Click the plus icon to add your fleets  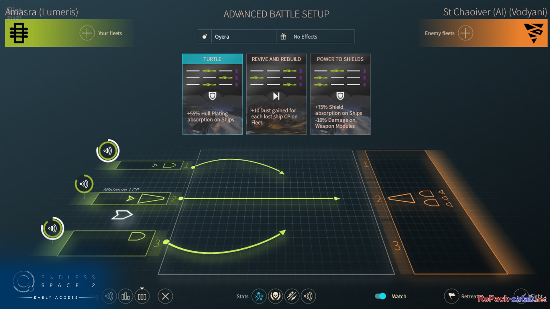click(x=87, y=33)
